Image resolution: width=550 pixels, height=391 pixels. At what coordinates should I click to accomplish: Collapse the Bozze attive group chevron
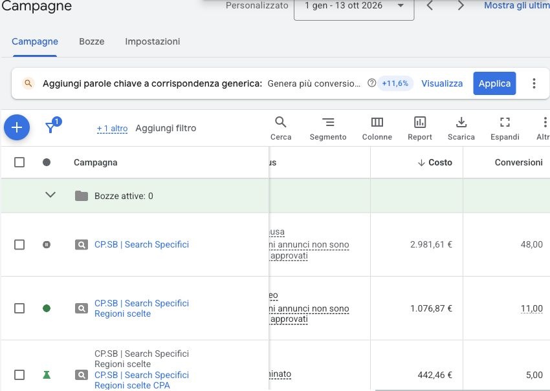(x=50, y=195)
